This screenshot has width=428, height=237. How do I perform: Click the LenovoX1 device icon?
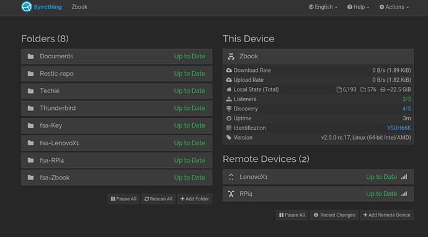click(231, 177)
